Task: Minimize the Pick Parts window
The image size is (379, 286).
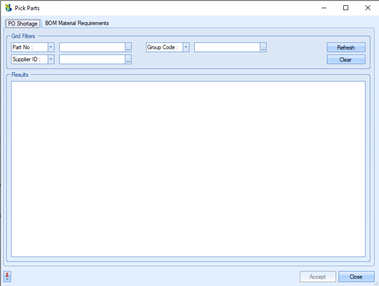Action: tap(323, 8)
